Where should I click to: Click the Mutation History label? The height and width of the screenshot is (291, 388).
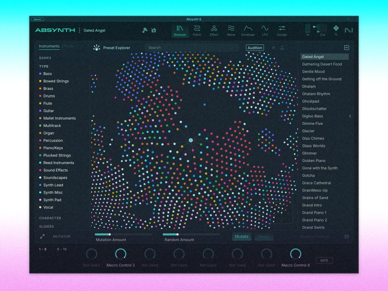[314, 236]
